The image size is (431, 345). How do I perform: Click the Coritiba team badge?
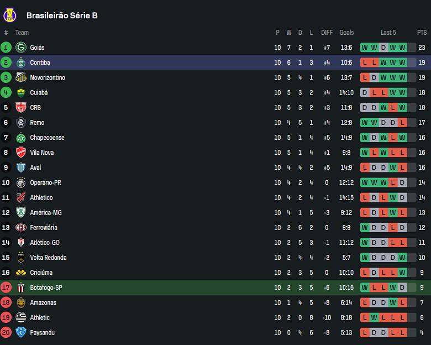point(21,62)
